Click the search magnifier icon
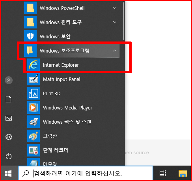Screen dimensions: 192x181 pyautogui.click(x=26, y=173)
